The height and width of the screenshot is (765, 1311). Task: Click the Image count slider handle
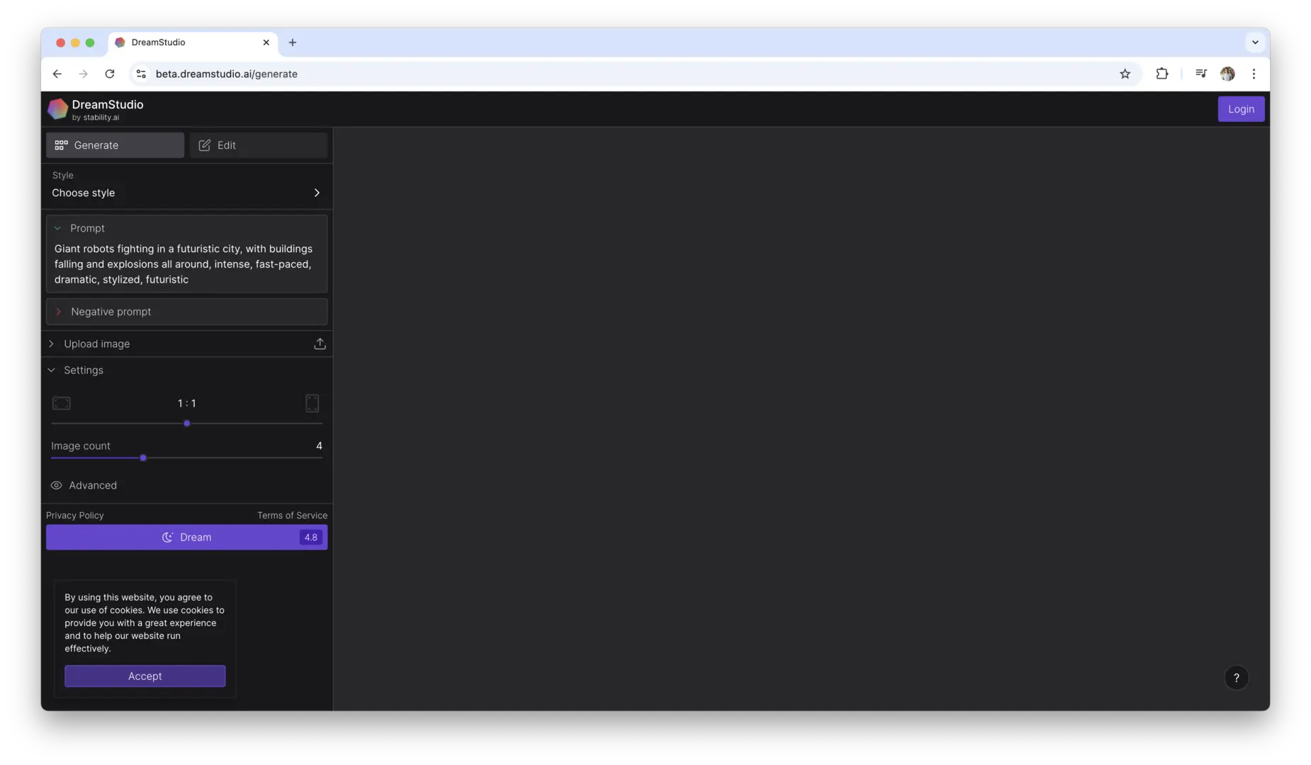143,458
